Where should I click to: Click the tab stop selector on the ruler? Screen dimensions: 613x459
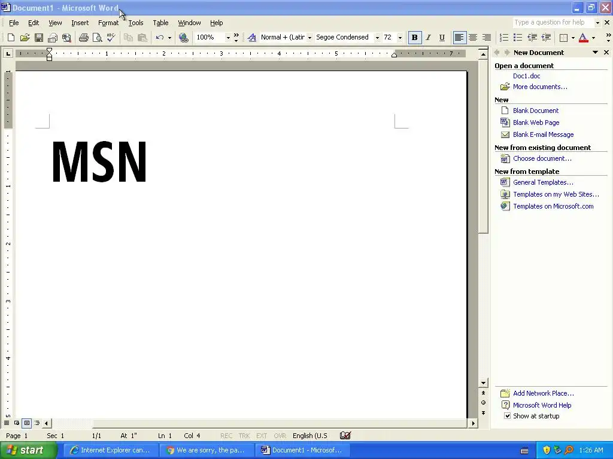8,53
